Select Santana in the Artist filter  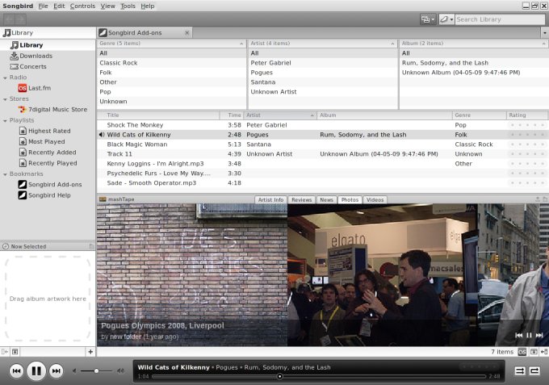click(264, 82)
